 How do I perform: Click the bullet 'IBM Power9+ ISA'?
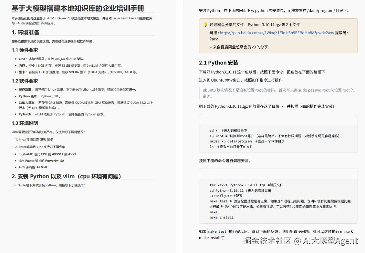[x=41, y=161]
